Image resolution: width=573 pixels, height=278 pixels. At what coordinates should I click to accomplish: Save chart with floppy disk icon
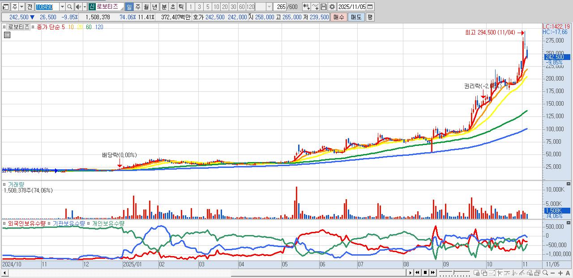324,7
